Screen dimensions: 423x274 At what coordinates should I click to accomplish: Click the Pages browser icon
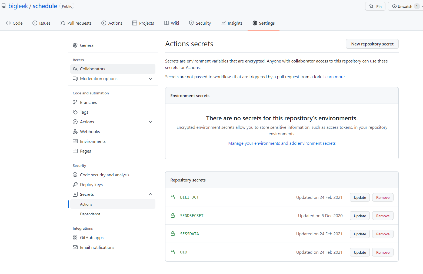point(75,151)
